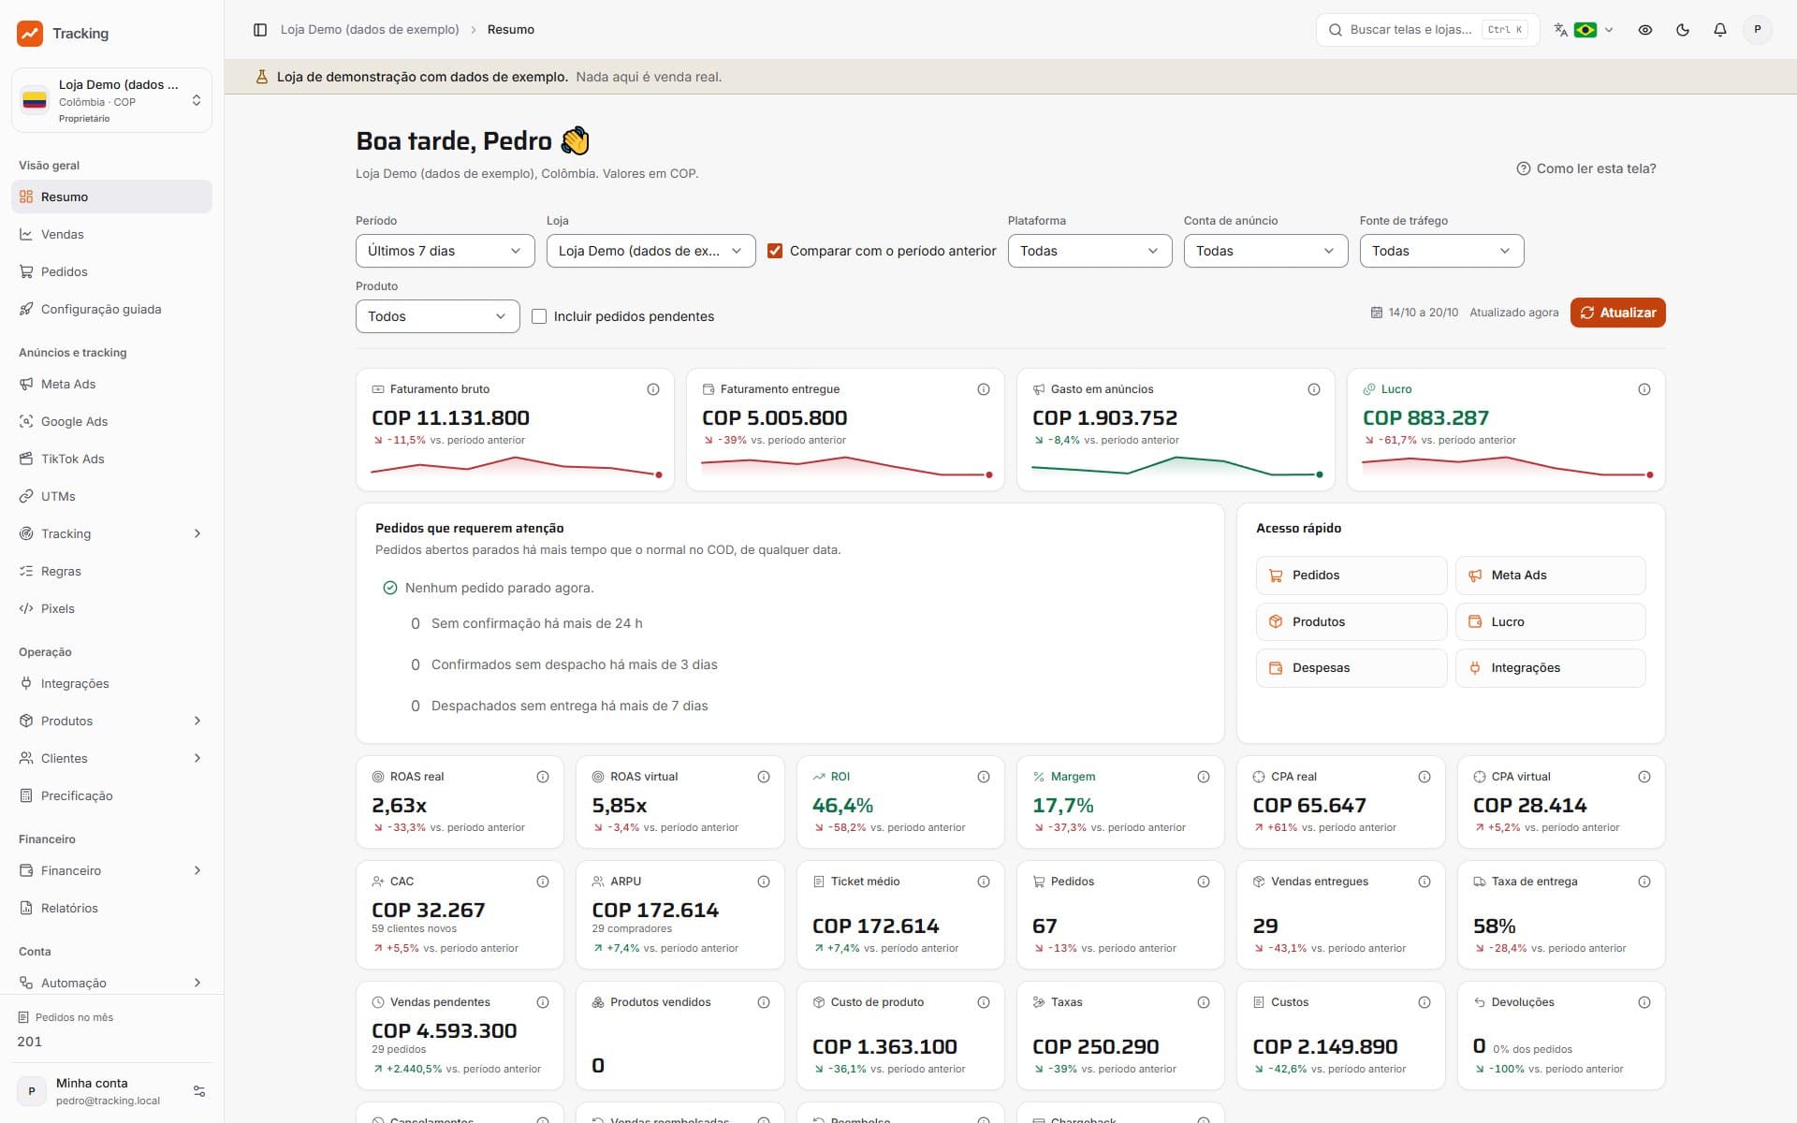
Task: Open account settings sliders icon
Action: (x=198, y=1091)
